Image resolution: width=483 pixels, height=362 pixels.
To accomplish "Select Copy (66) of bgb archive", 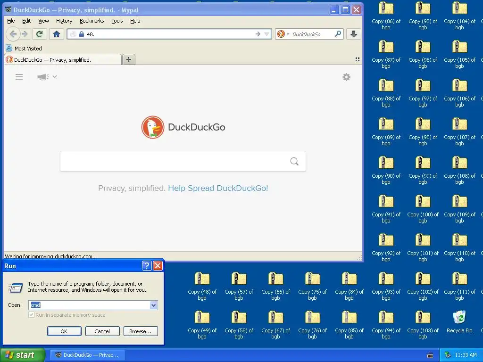I will (275, 286).
